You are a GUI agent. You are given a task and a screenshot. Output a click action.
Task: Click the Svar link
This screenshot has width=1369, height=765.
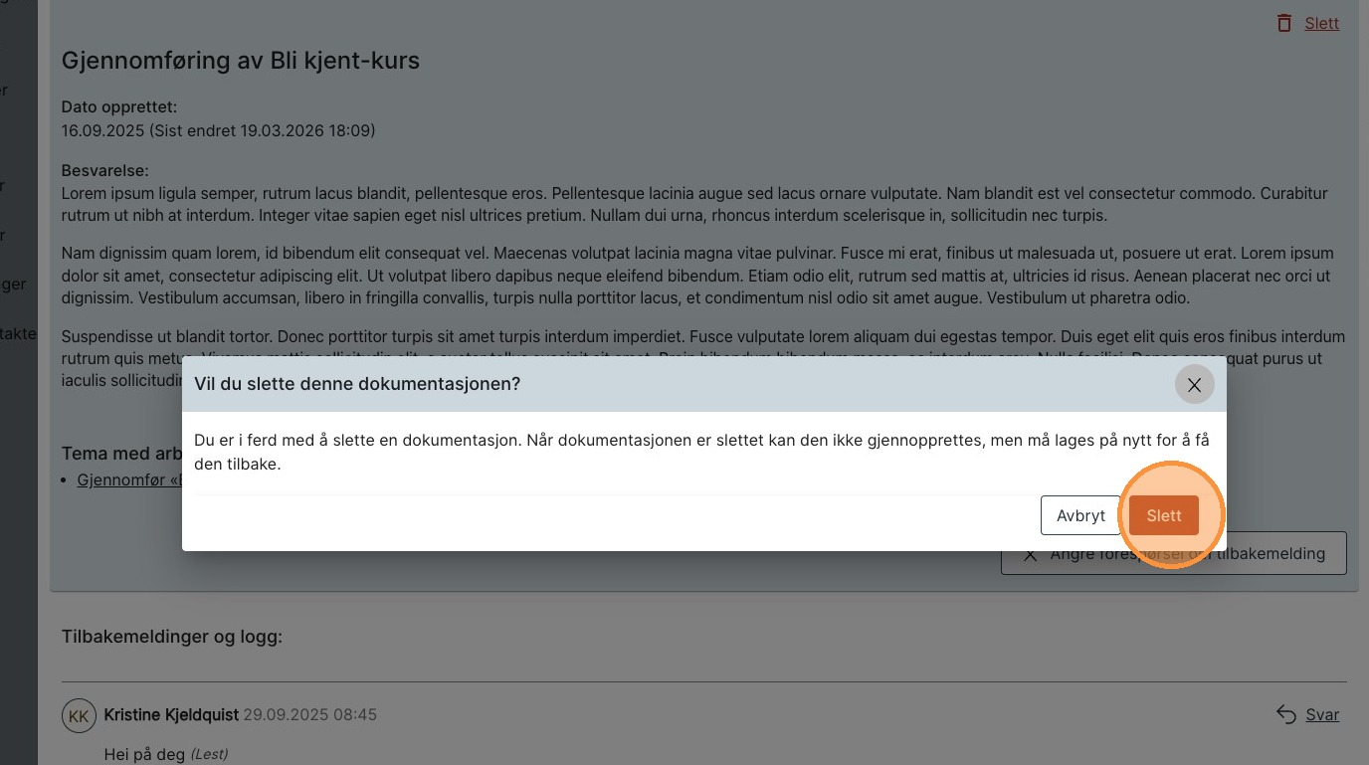1322,714
